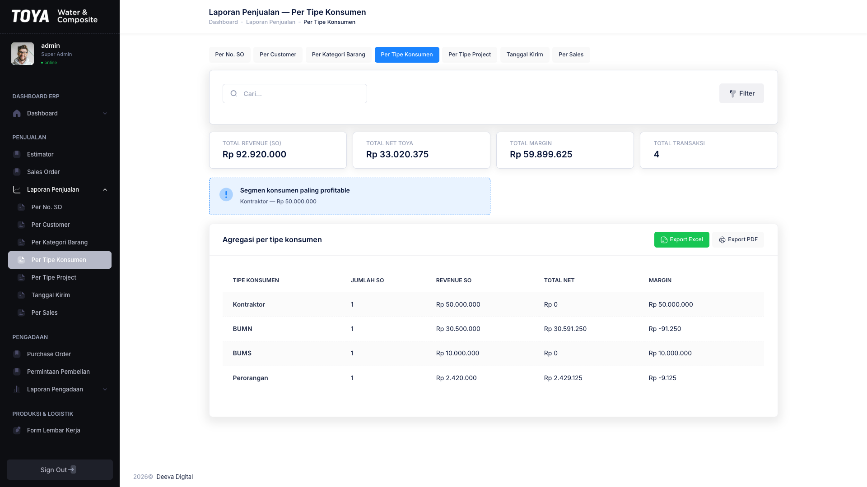The width and height of the screenshot is (867, 487).
Task: Click the Total Revenue value Rp 92.920.000
Action: 254,154
